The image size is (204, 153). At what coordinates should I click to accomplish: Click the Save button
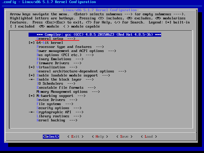[x=124, y=137]
